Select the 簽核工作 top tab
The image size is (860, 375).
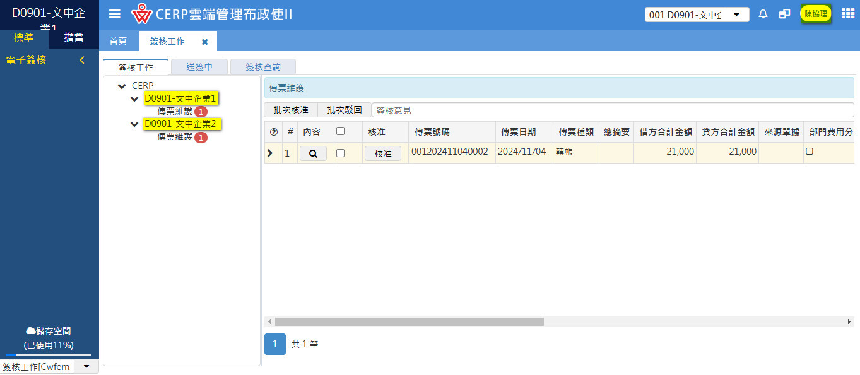(167, 41)
